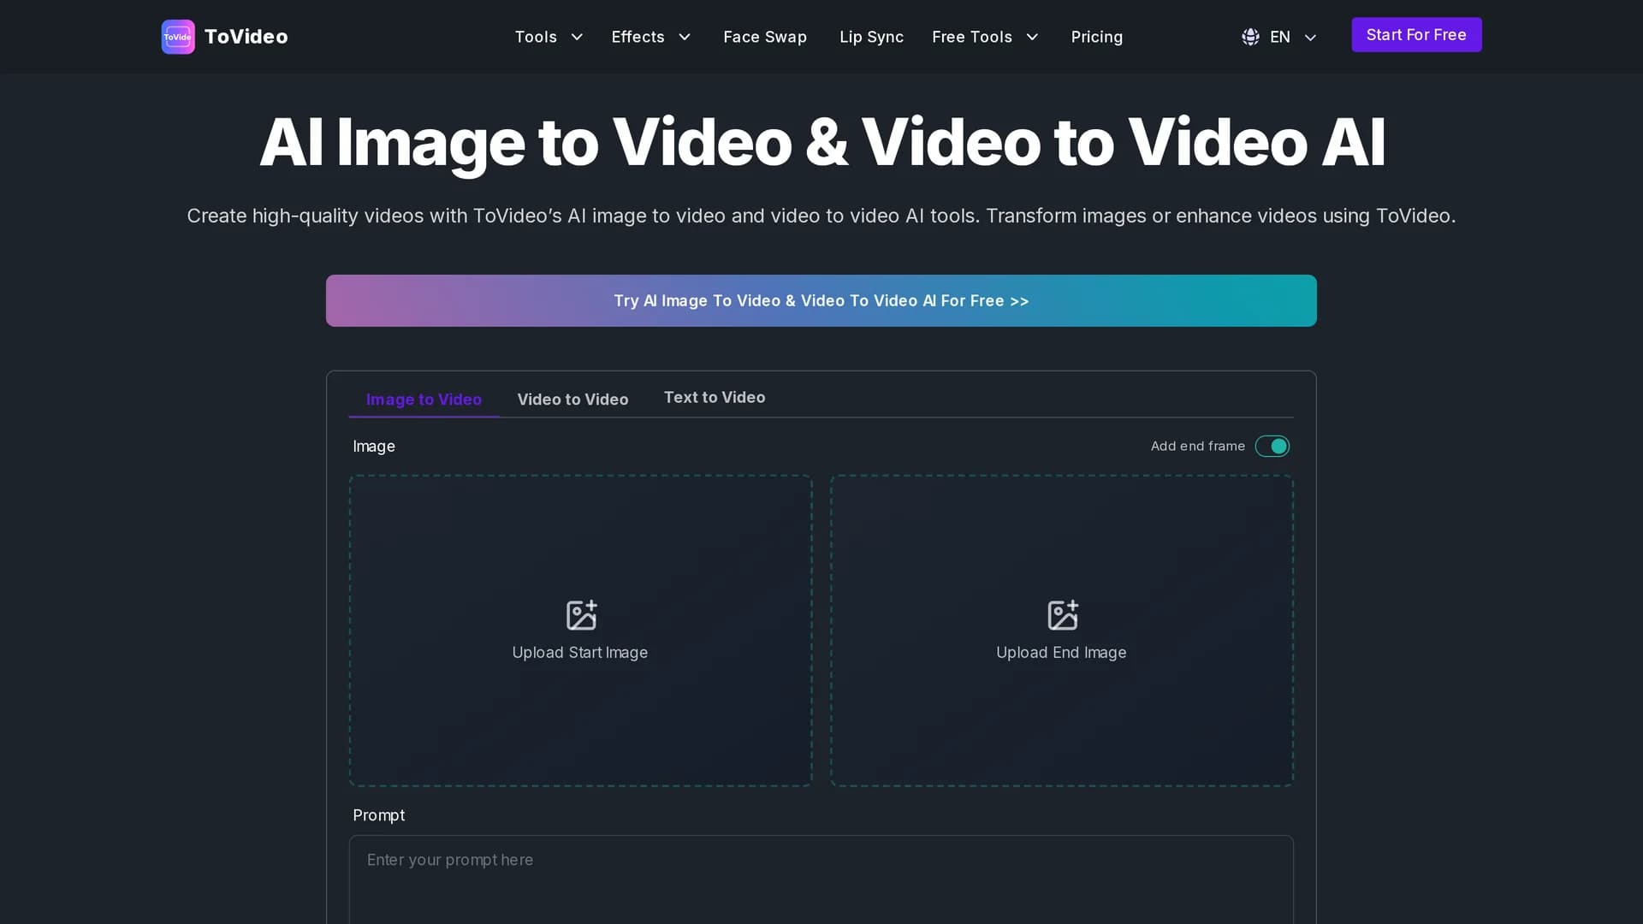Switch to the Image to Video tab
Viewport: 1643px width, 924px height.
pos(424,400)
